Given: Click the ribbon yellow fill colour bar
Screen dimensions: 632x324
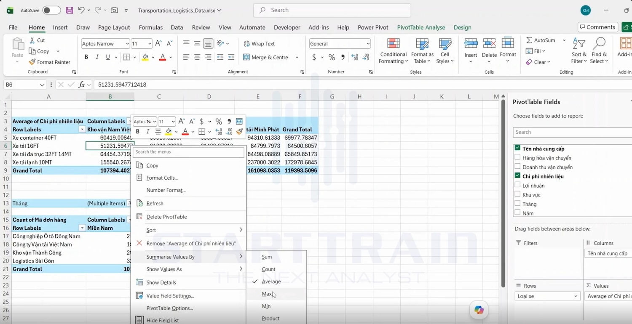Looking at the screenshot, I should tap(145, 60).
